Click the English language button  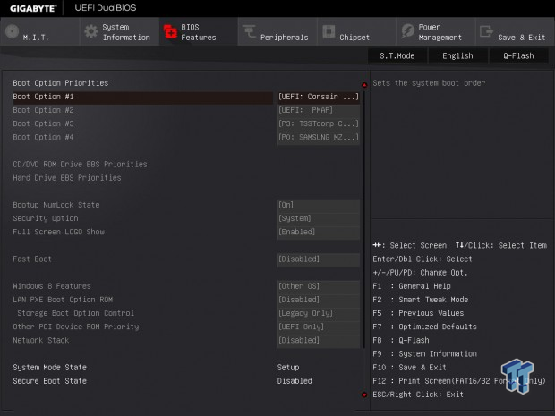[457, 55]
